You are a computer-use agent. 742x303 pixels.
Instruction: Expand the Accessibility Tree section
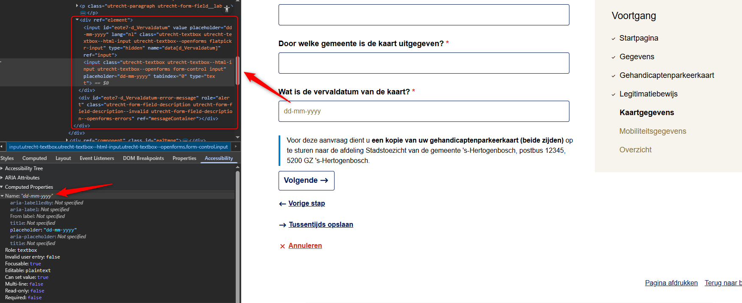2,168
